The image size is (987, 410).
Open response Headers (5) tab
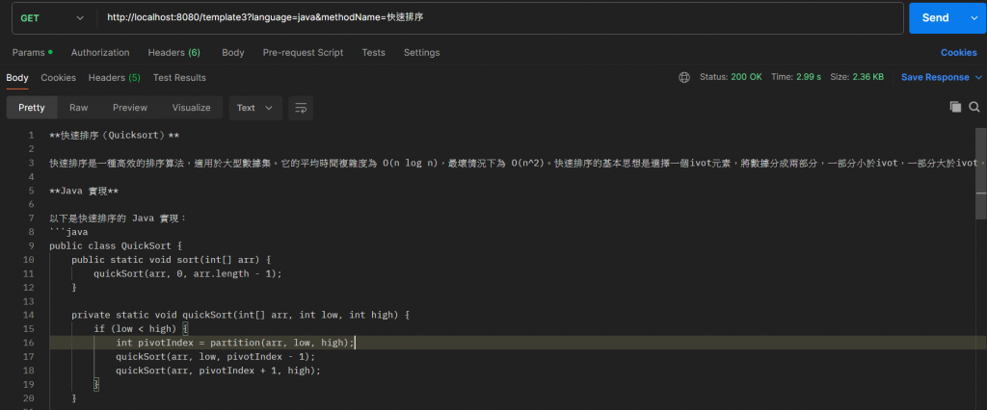tap(115, 78)
